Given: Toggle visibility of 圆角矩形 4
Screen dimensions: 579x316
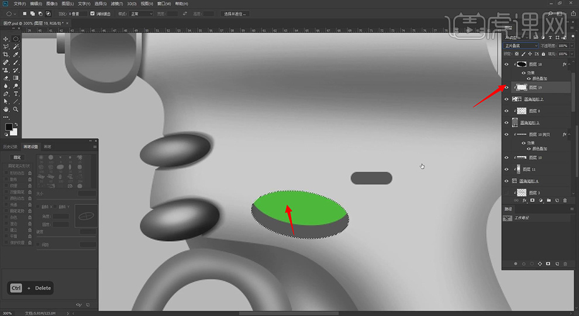Looking at the screenshot, I should pyautogui.click(x=506, y=181).
